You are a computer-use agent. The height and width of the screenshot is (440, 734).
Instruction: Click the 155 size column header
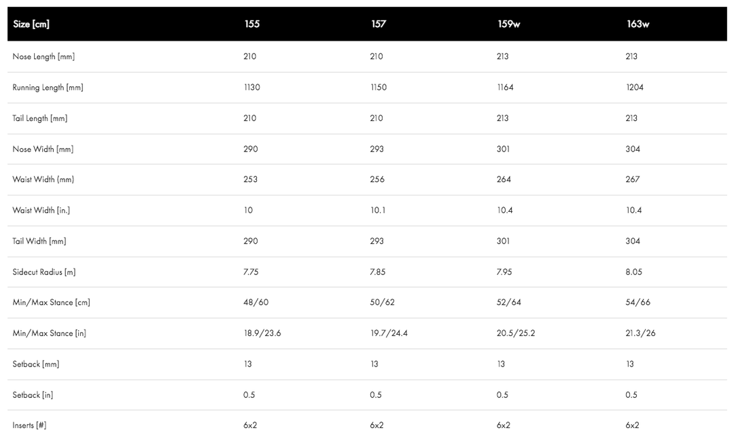pyautogui.click(x=251, y=24)
